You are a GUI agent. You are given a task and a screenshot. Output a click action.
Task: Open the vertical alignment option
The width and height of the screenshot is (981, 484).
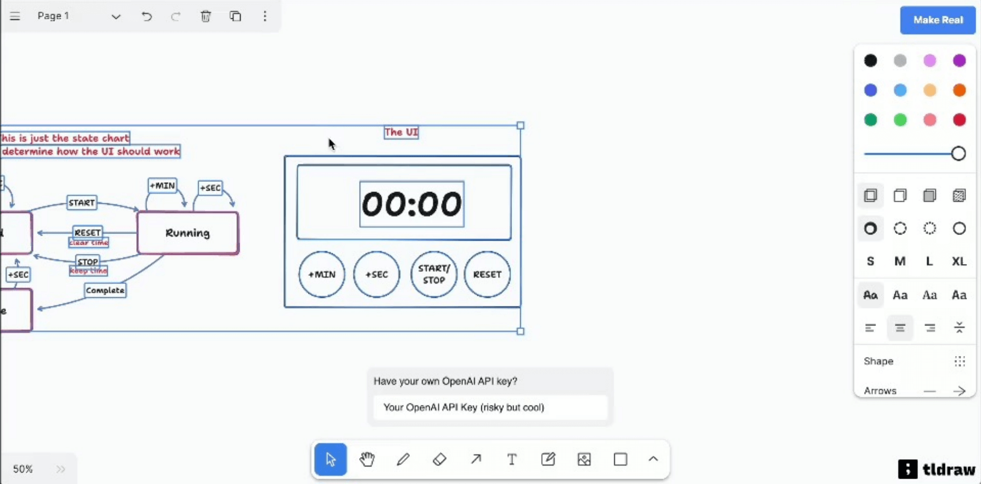point(959,328)
